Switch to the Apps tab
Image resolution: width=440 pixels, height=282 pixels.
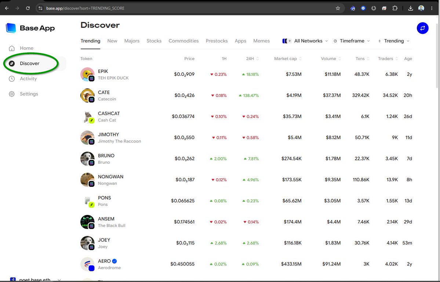240,41
